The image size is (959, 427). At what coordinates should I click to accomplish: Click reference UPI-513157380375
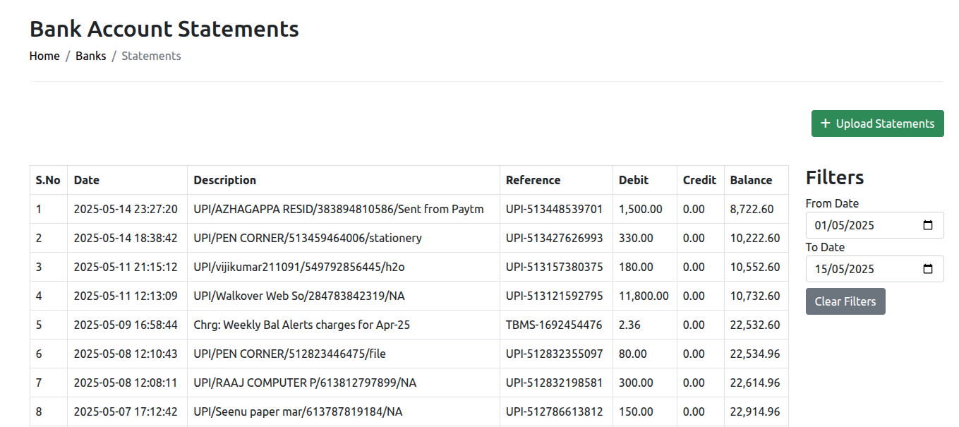click(555, 267)
